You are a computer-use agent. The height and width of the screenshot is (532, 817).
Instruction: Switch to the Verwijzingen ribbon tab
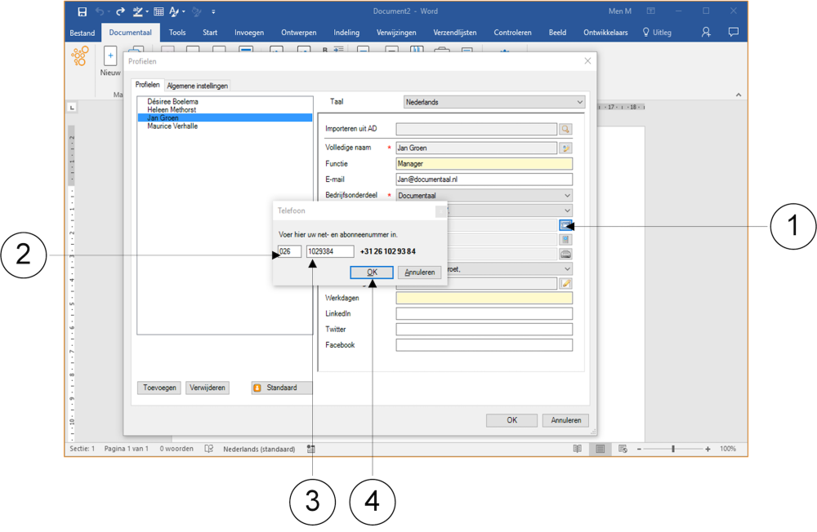[396, 33]
